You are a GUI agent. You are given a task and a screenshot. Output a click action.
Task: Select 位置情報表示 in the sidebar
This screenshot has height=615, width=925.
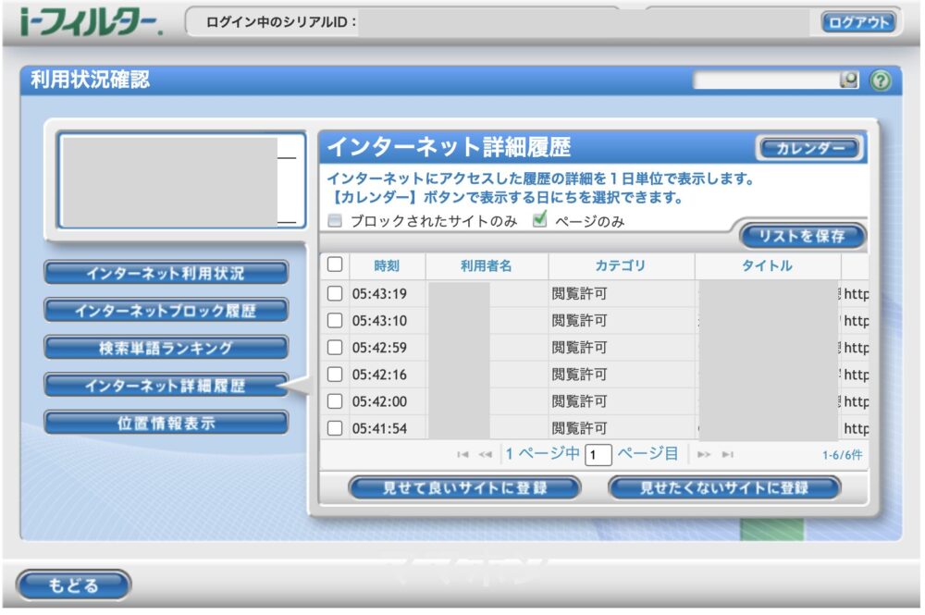pos(165,422)
